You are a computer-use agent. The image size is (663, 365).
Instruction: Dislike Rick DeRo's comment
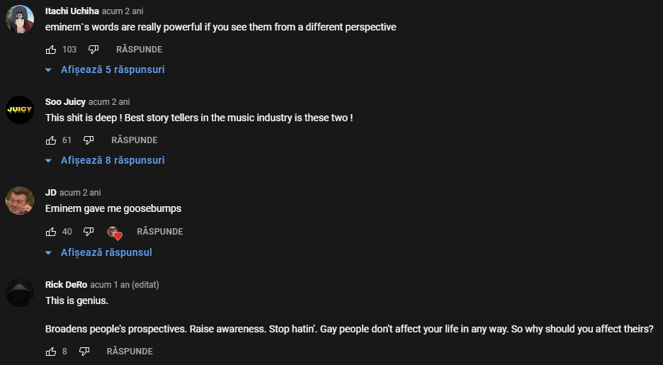click(x=84, y=351)
